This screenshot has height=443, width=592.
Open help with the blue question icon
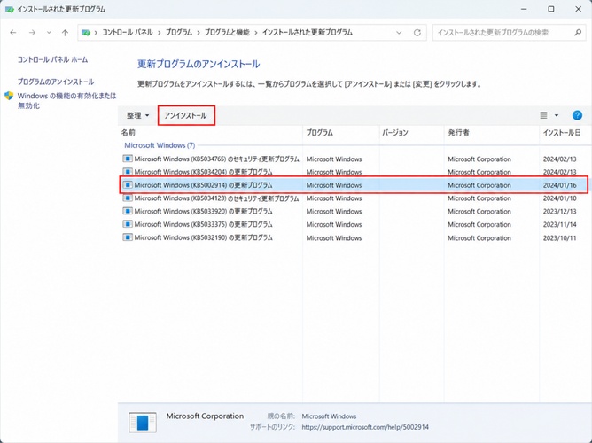coord(577,115)
